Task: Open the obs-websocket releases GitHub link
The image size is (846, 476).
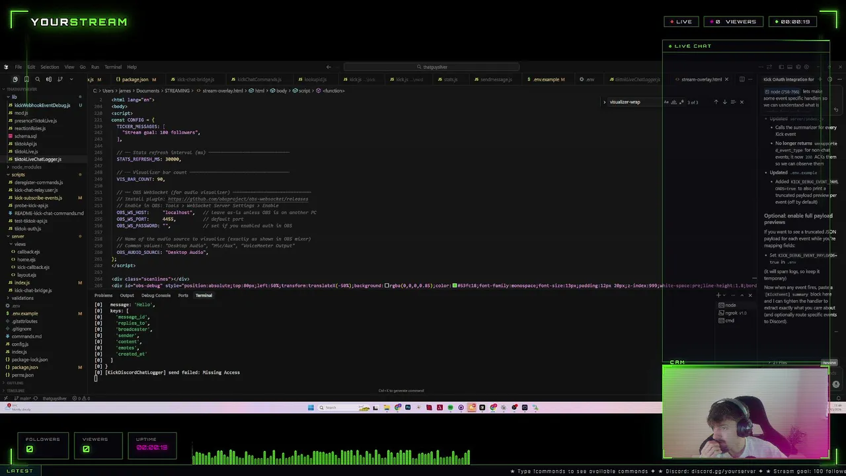Action: pos(238,199)
